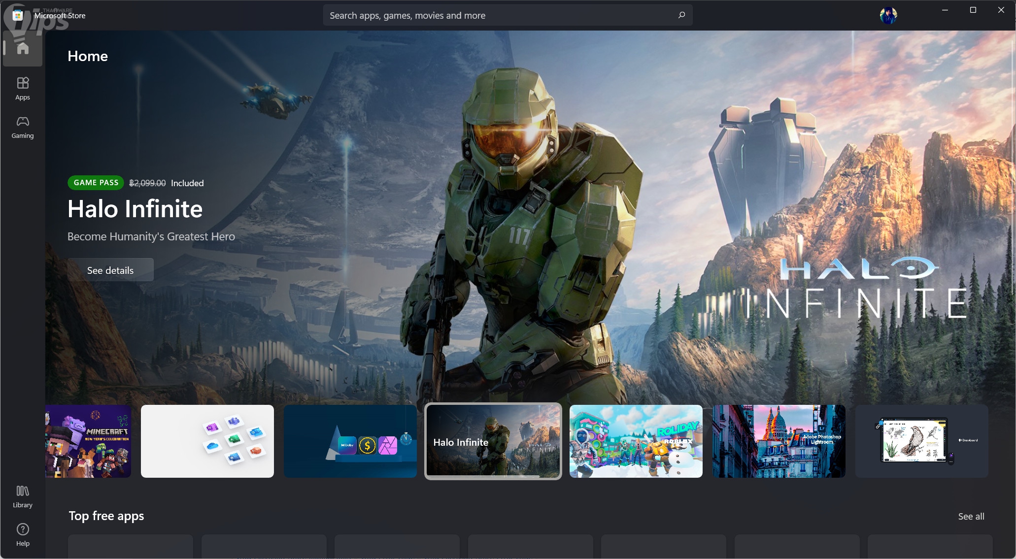Click the GAME PASS badge
The image size is (1016, 559).
(x=96, y=183)
